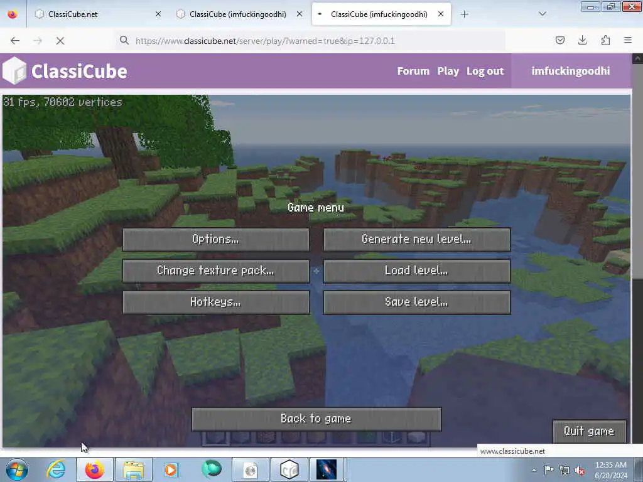Close the active ClassiCube tab
This screenshot has height=482, width=643.
(x=441, y=14)
